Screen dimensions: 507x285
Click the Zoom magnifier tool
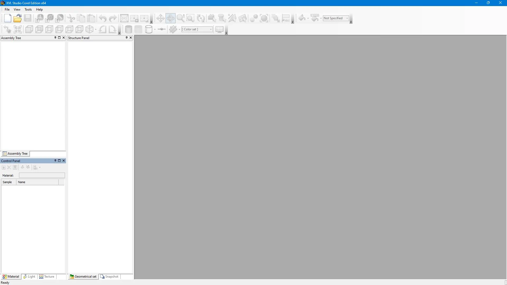pos(181,18)
